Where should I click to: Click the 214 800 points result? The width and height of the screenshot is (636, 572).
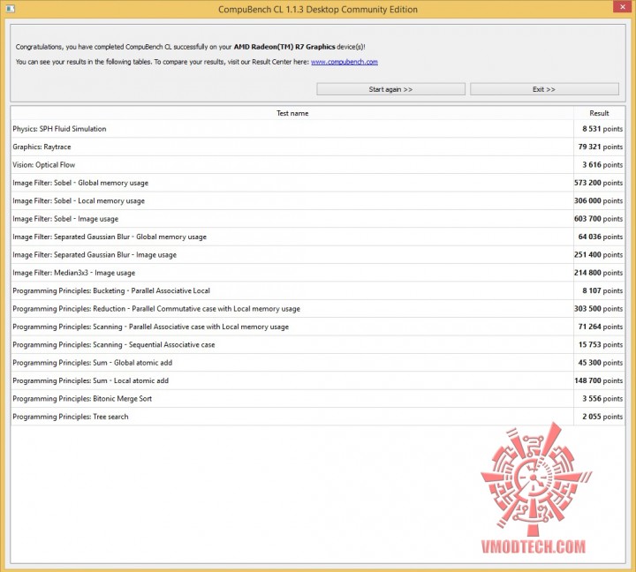point(598,273)
